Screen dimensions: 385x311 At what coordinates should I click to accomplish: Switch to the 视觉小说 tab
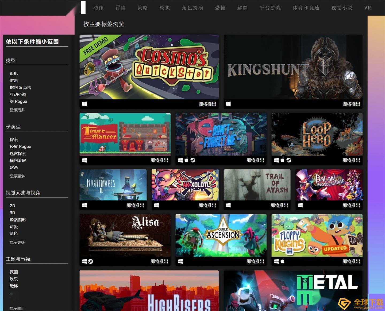(x=342, y=8)
